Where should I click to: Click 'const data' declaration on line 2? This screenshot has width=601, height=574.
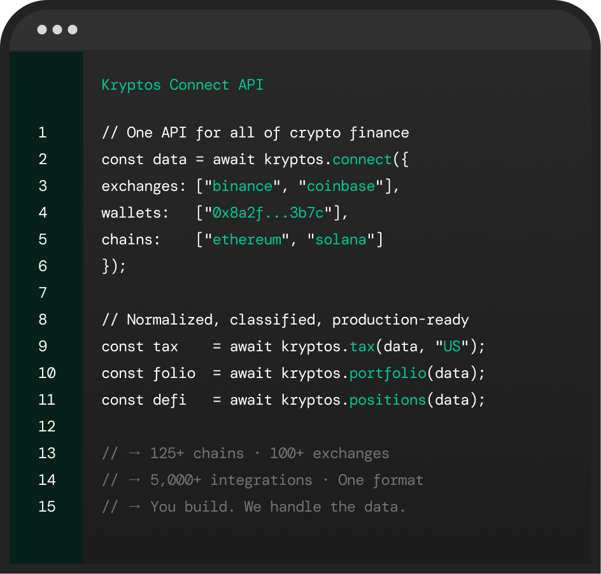point(144,159)
